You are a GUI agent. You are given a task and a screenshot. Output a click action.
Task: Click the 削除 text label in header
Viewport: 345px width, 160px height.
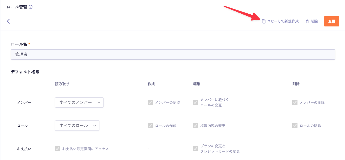(314, 21)
